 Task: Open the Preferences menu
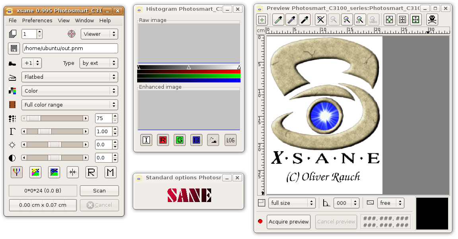coord(37,20)
